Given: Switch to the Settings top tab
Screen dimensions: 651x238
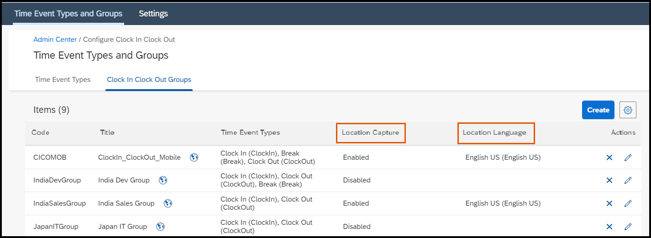Looking at the screenshot, I should [153, 14].
